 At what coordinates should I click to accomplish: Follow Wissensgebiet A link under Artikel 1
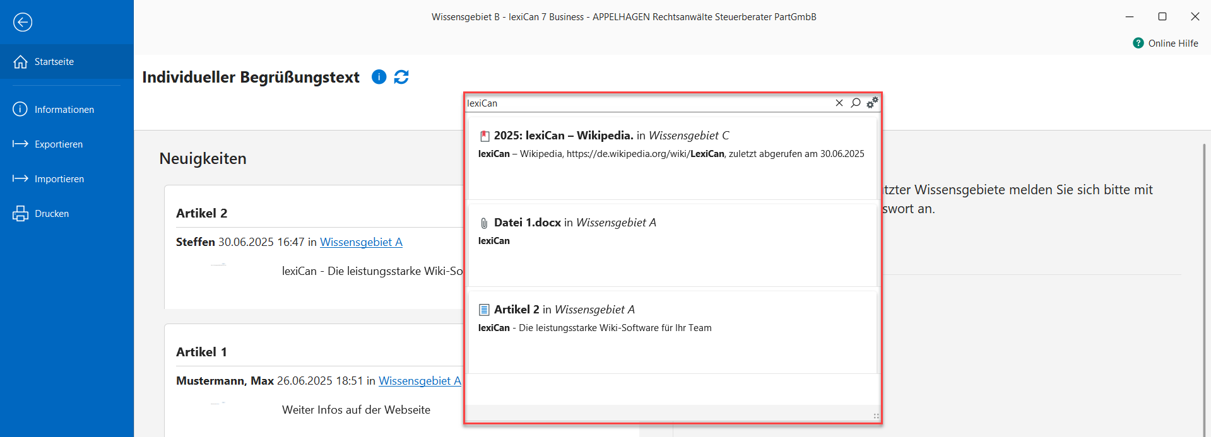tap(420, 381)
